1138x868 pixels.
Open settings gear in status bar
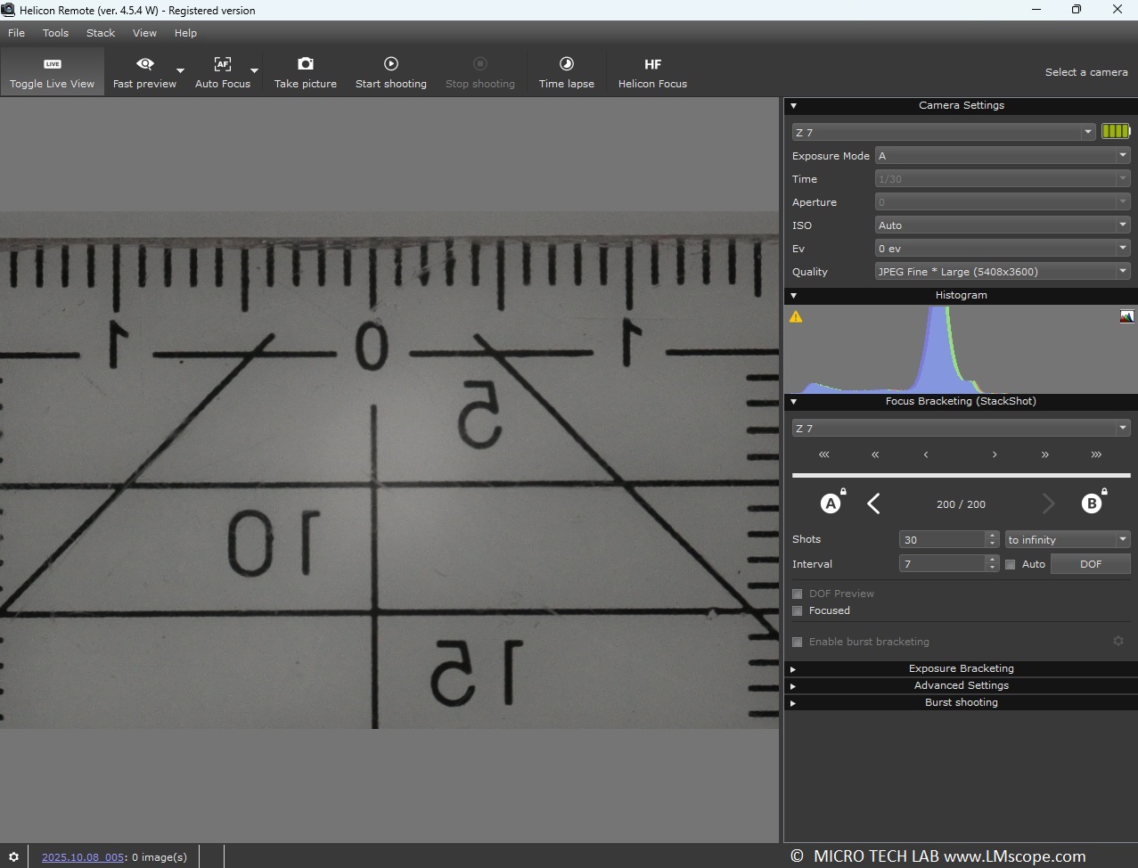(x=13, y=856)
